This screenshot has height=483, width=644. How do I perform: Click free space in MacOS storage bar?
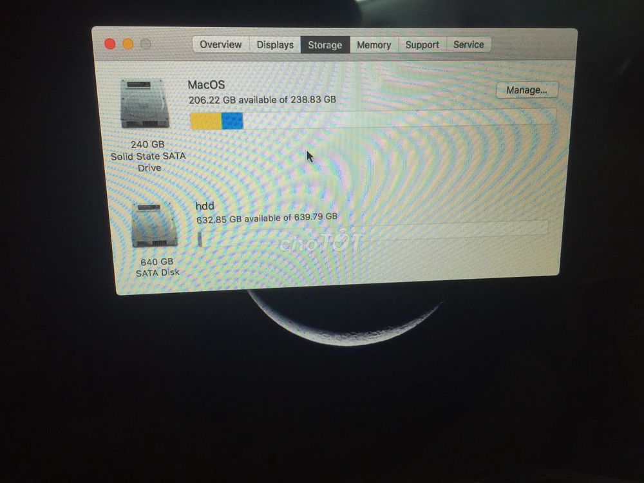[400, 117]
